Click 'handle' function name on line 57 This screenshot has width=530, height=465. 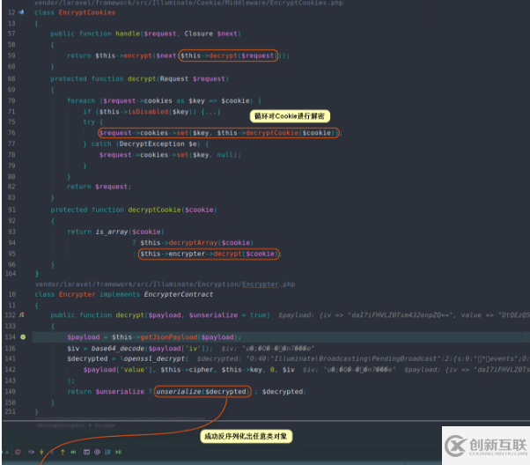pos(128,33)
